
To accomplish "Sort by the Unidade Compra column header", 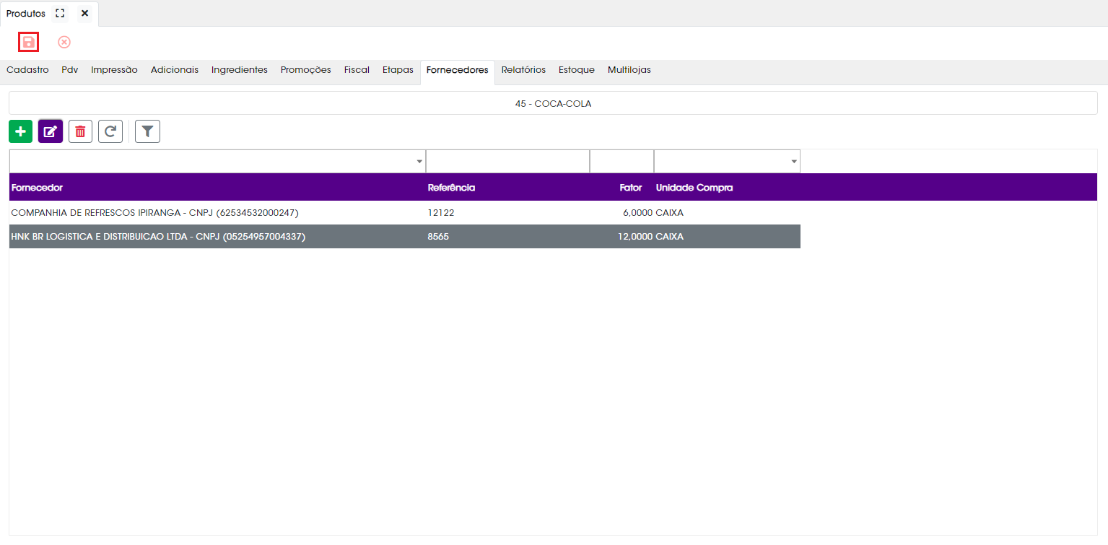I will [694, 188].
